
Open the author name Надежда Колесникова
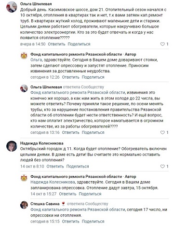(x=42, y=143)
